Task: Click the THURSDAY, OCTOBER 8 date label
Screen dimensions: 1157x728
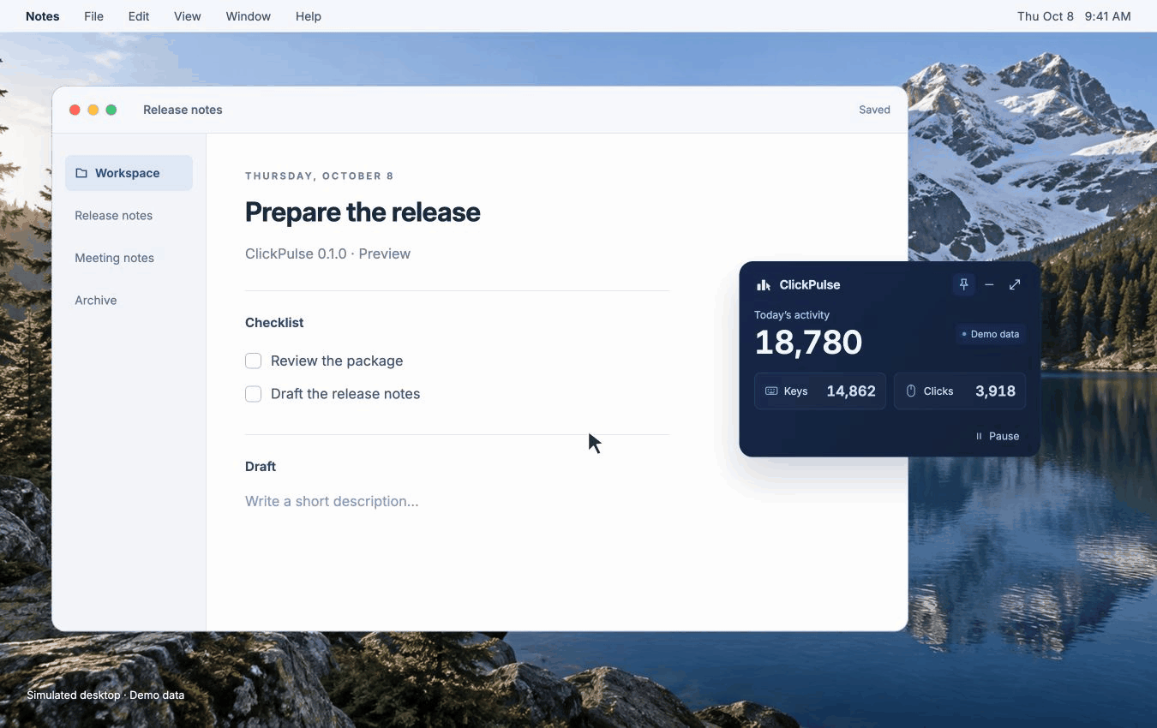Action: pos(320,176)
